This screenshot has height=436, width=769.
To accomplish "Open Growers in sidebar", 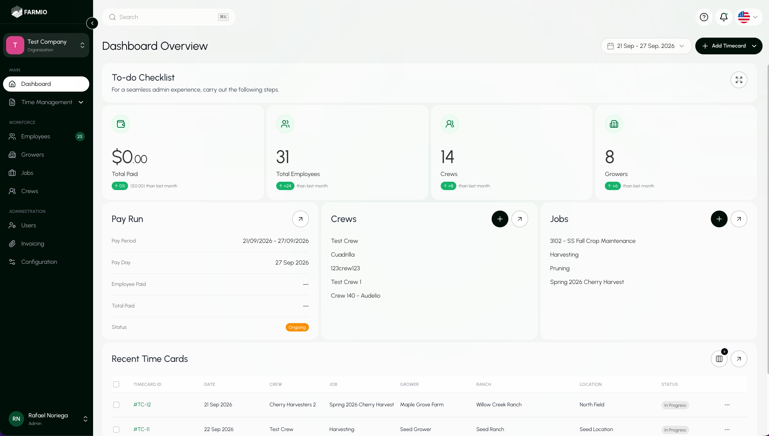I will coord(46,155).
